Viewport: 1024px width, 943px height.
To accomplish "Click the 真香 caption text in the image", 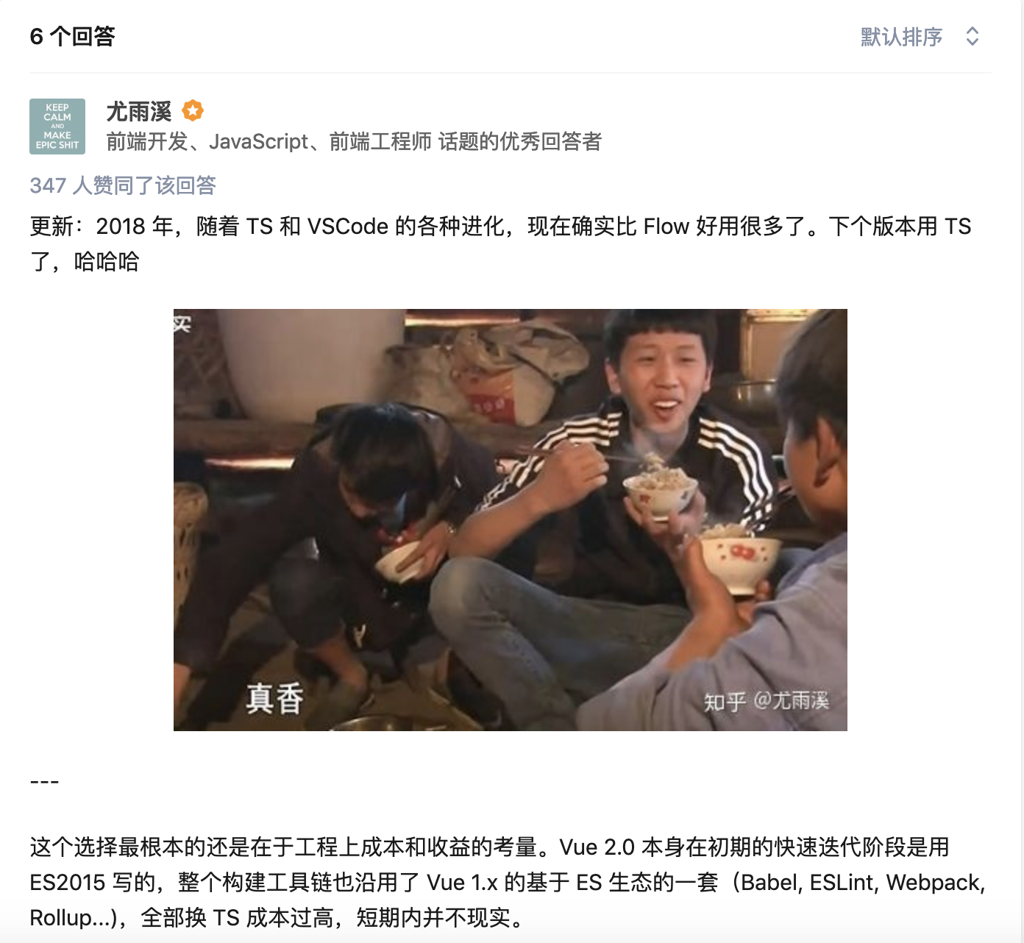I will click(x=274, y=698).
